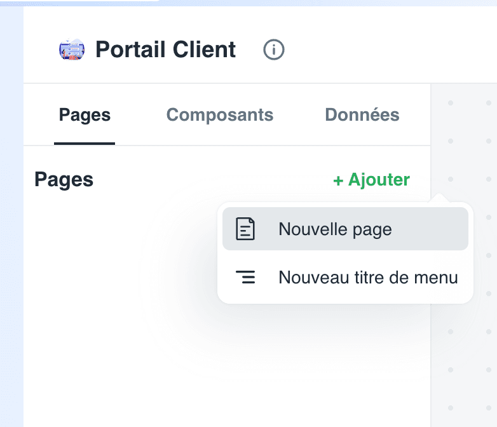The width and height of the screenshot is (497, 427).
Task: Click the menu lines icon beside Nouveau titre
Action: click(x=245, y=277)
